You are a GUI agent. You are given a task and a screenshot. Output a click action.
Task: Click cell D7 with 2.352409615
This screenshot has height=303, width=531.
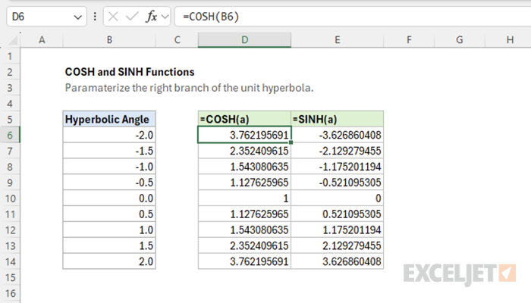(x=244, y=151)
